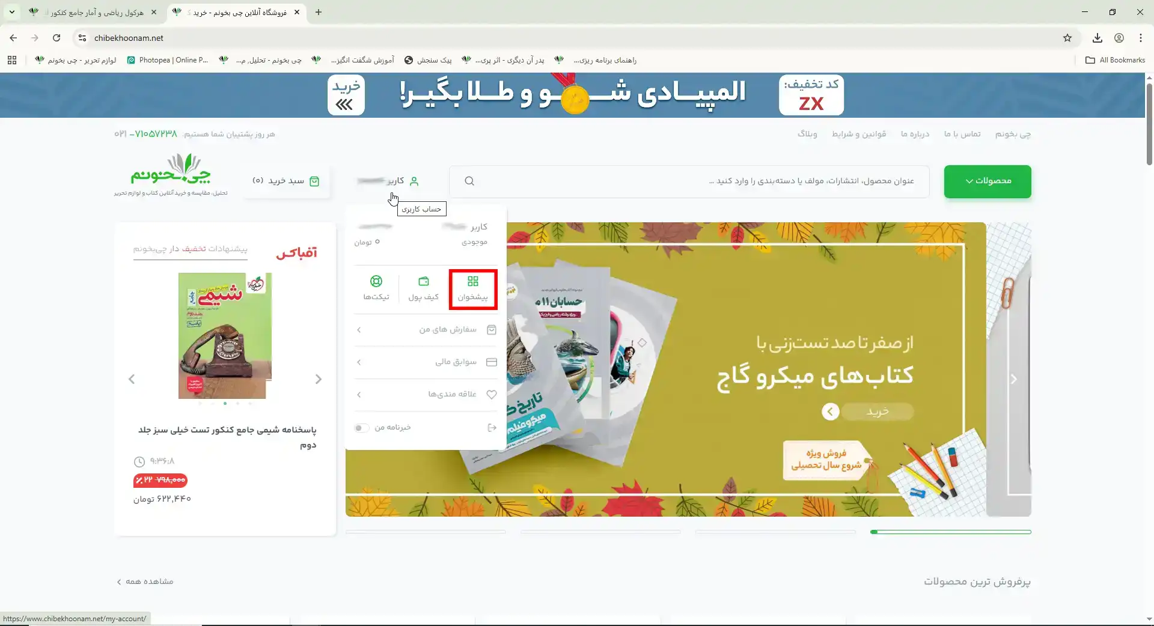Open Chrome downloads icon
This screenshot has width=1154, height=626.
point(1098,38)
